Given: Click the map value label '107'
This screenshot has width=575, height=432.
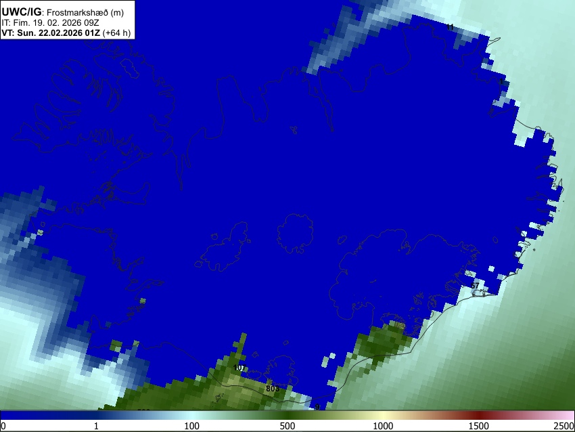Looking at the screenshot, I should coord(239,368).
